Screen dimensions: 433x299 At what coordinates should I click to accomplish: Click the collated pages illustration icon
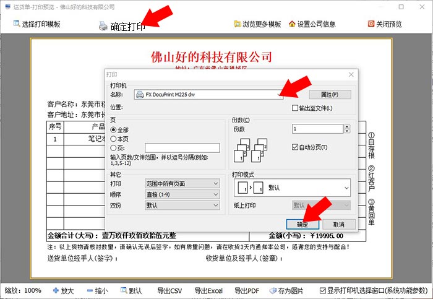[x=251, y=150]
